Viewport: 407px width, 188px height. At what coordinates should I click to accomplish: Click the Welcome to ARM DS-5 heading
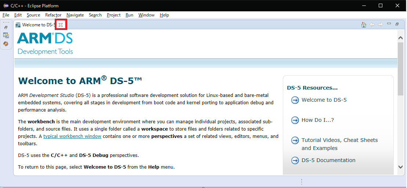80,81
